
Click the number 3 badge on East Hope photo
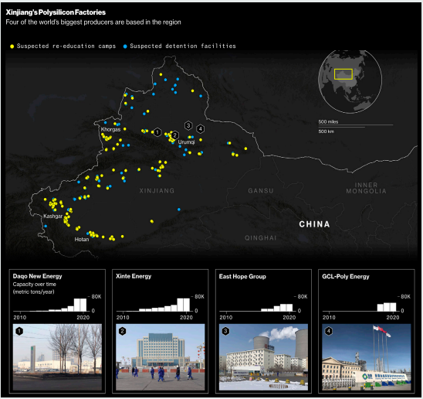(225, 331)
